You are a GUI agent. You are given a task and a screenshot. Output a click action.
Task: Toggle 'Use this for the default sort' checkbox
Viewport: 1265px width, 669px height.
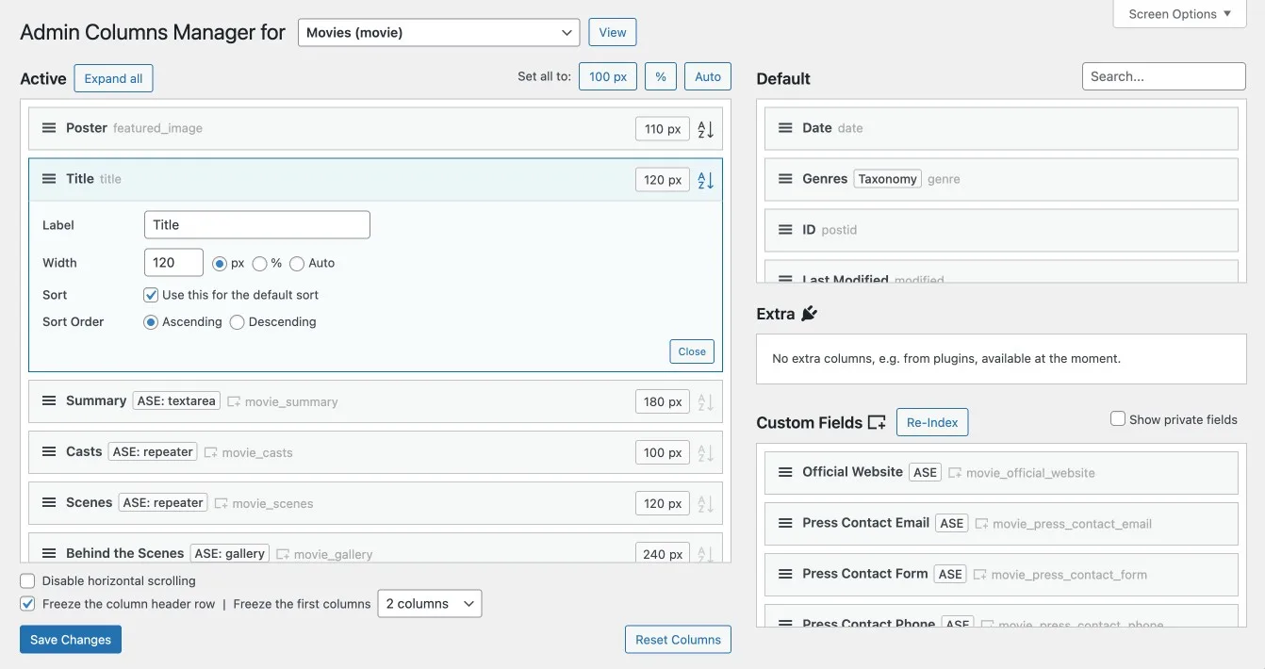coord(151,295)
